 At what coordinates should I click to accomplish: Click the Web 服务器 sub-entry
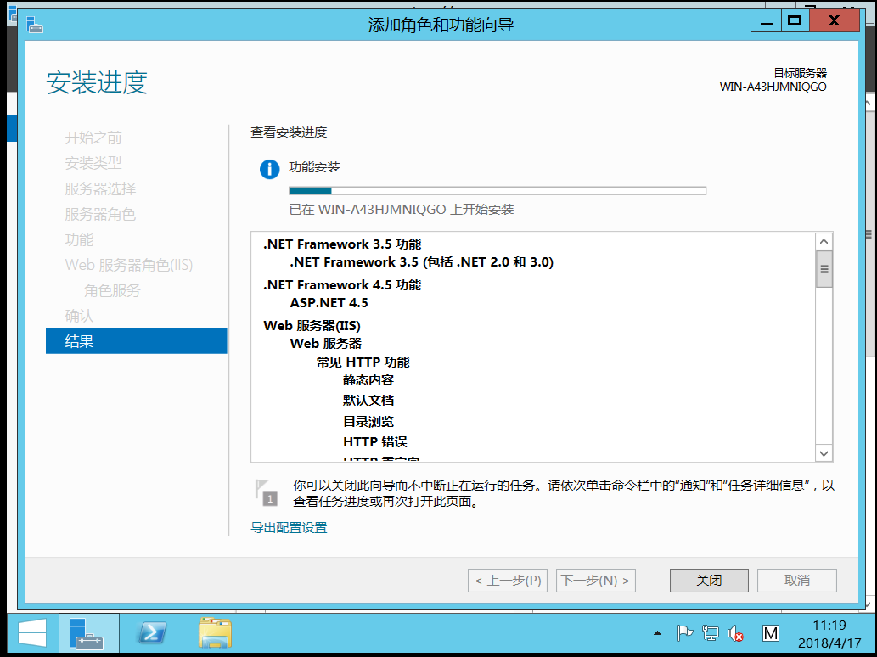[x=325, y=344]
